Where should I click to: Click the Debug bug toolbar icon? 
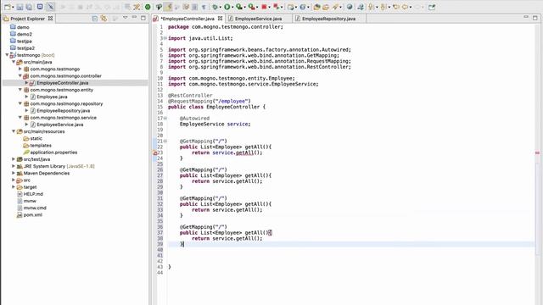click(215, 7)
